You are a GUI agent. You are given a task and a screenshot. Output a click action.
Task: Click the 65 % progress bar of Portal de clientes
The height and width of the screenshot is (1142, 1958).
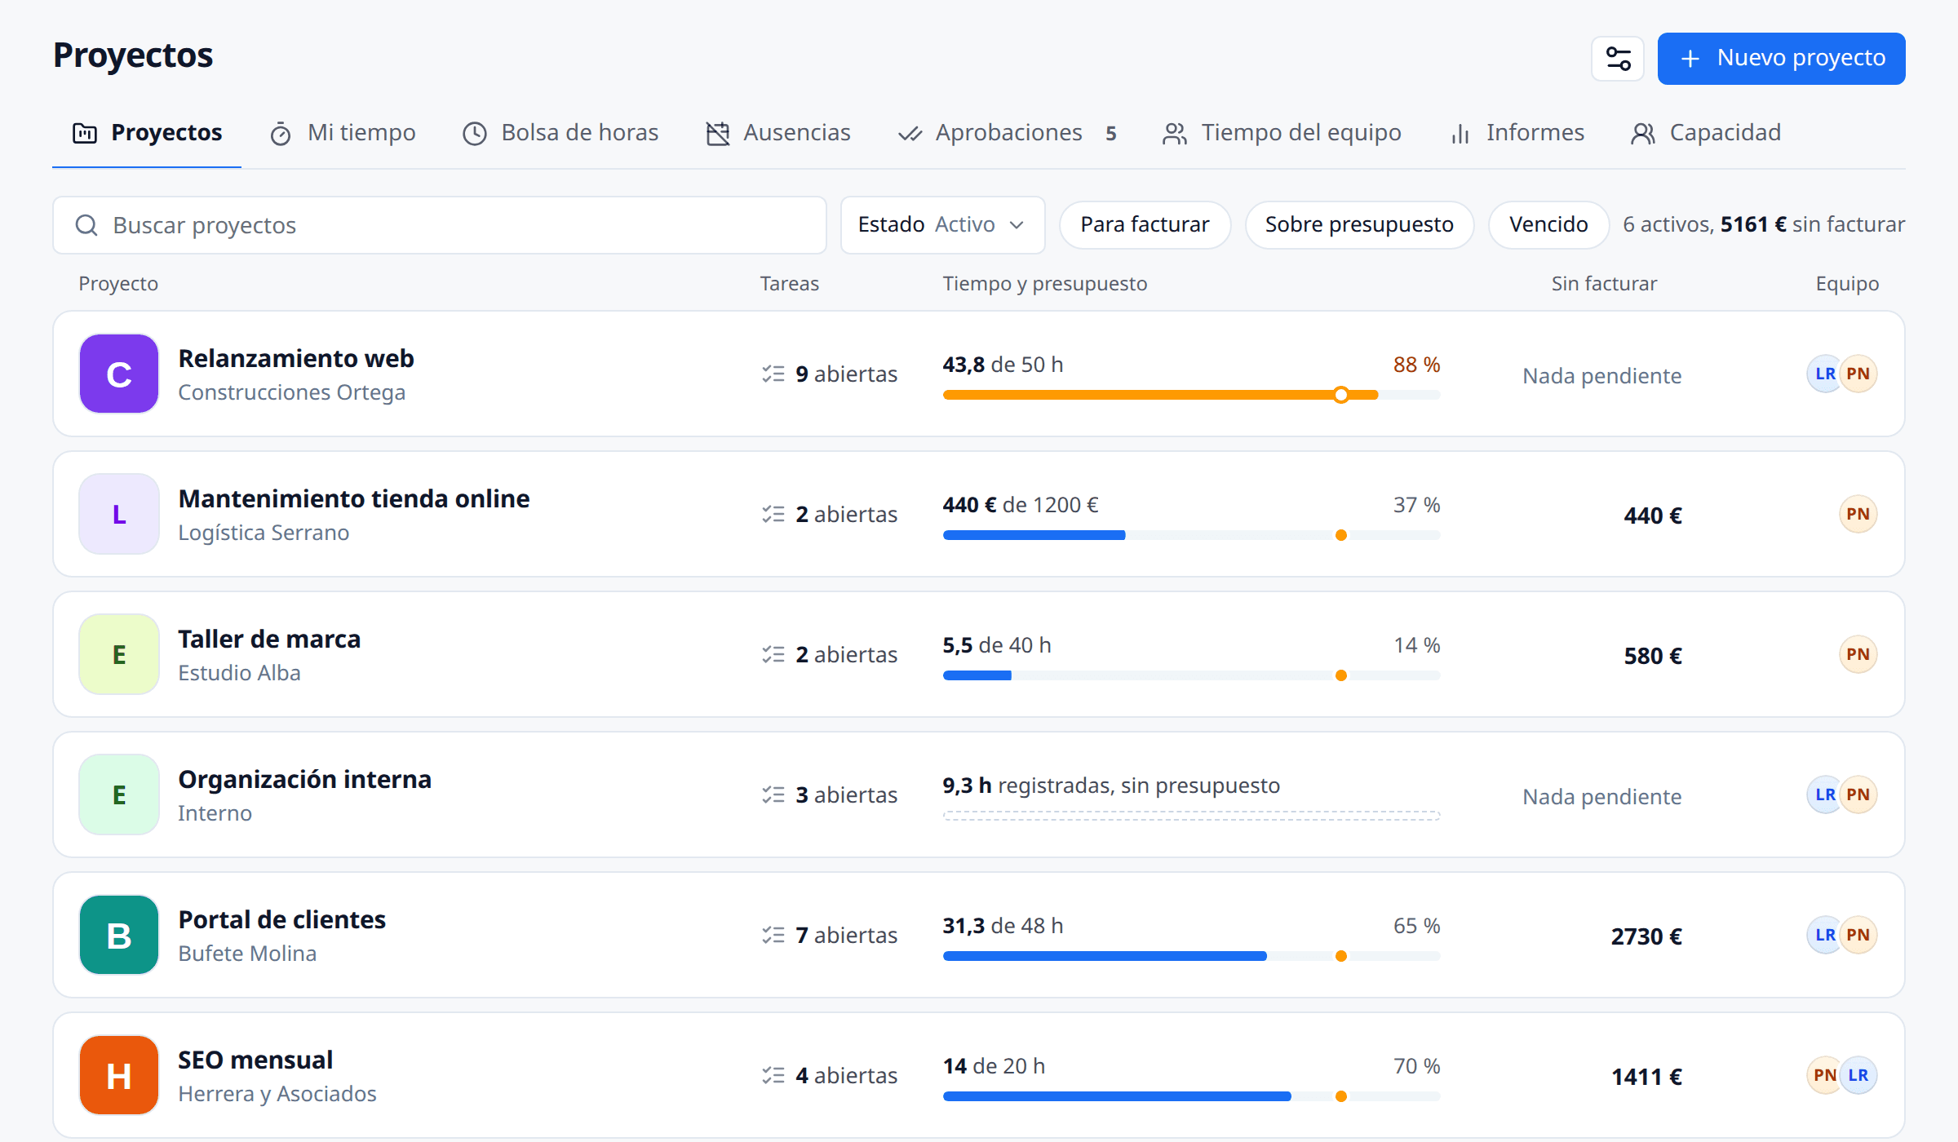pos(1191,956)
